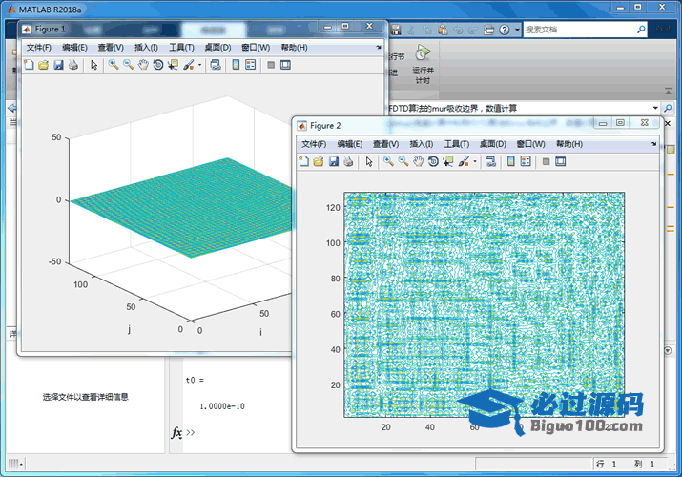Click Insert Legend icon in Figure 2
Image resolution: width=682 pixels, height=477 pixels.
(526, 162)
